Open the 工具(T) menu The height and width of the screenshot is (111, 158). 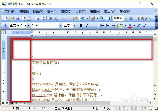click(81, 12)
